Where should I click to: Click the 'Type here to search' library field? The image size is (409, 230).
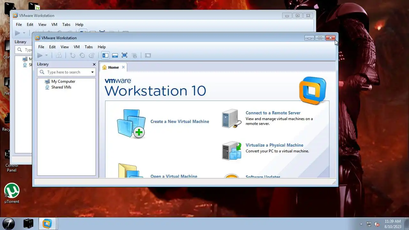point(66,72)
